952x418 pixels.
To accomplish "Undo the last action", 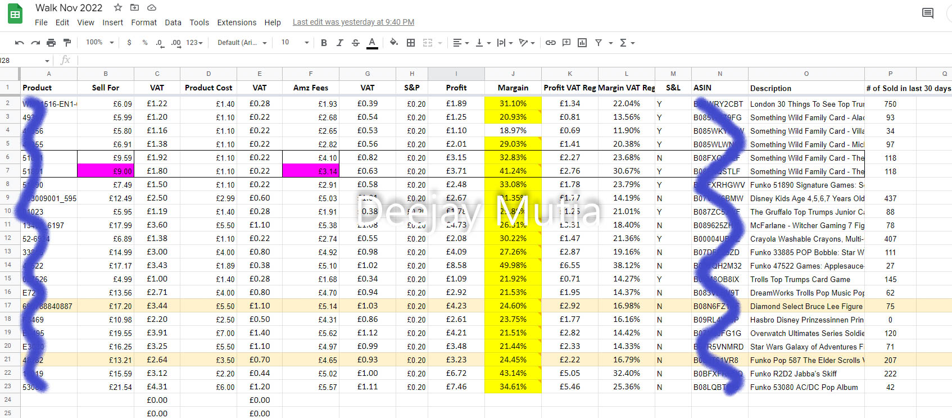I will point(20,43).
